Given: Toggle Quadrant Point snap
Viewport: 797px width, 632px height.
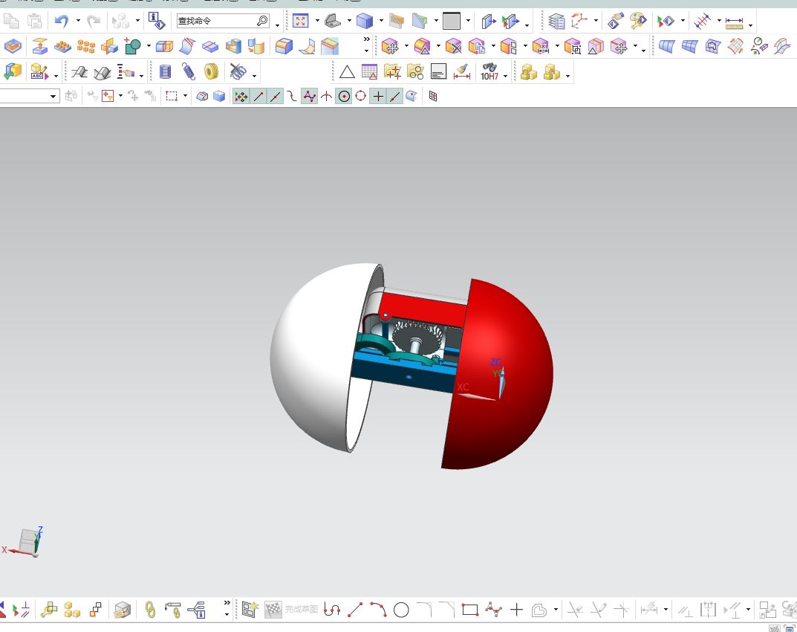Looking at the screenshot, I should click(361, 96).
